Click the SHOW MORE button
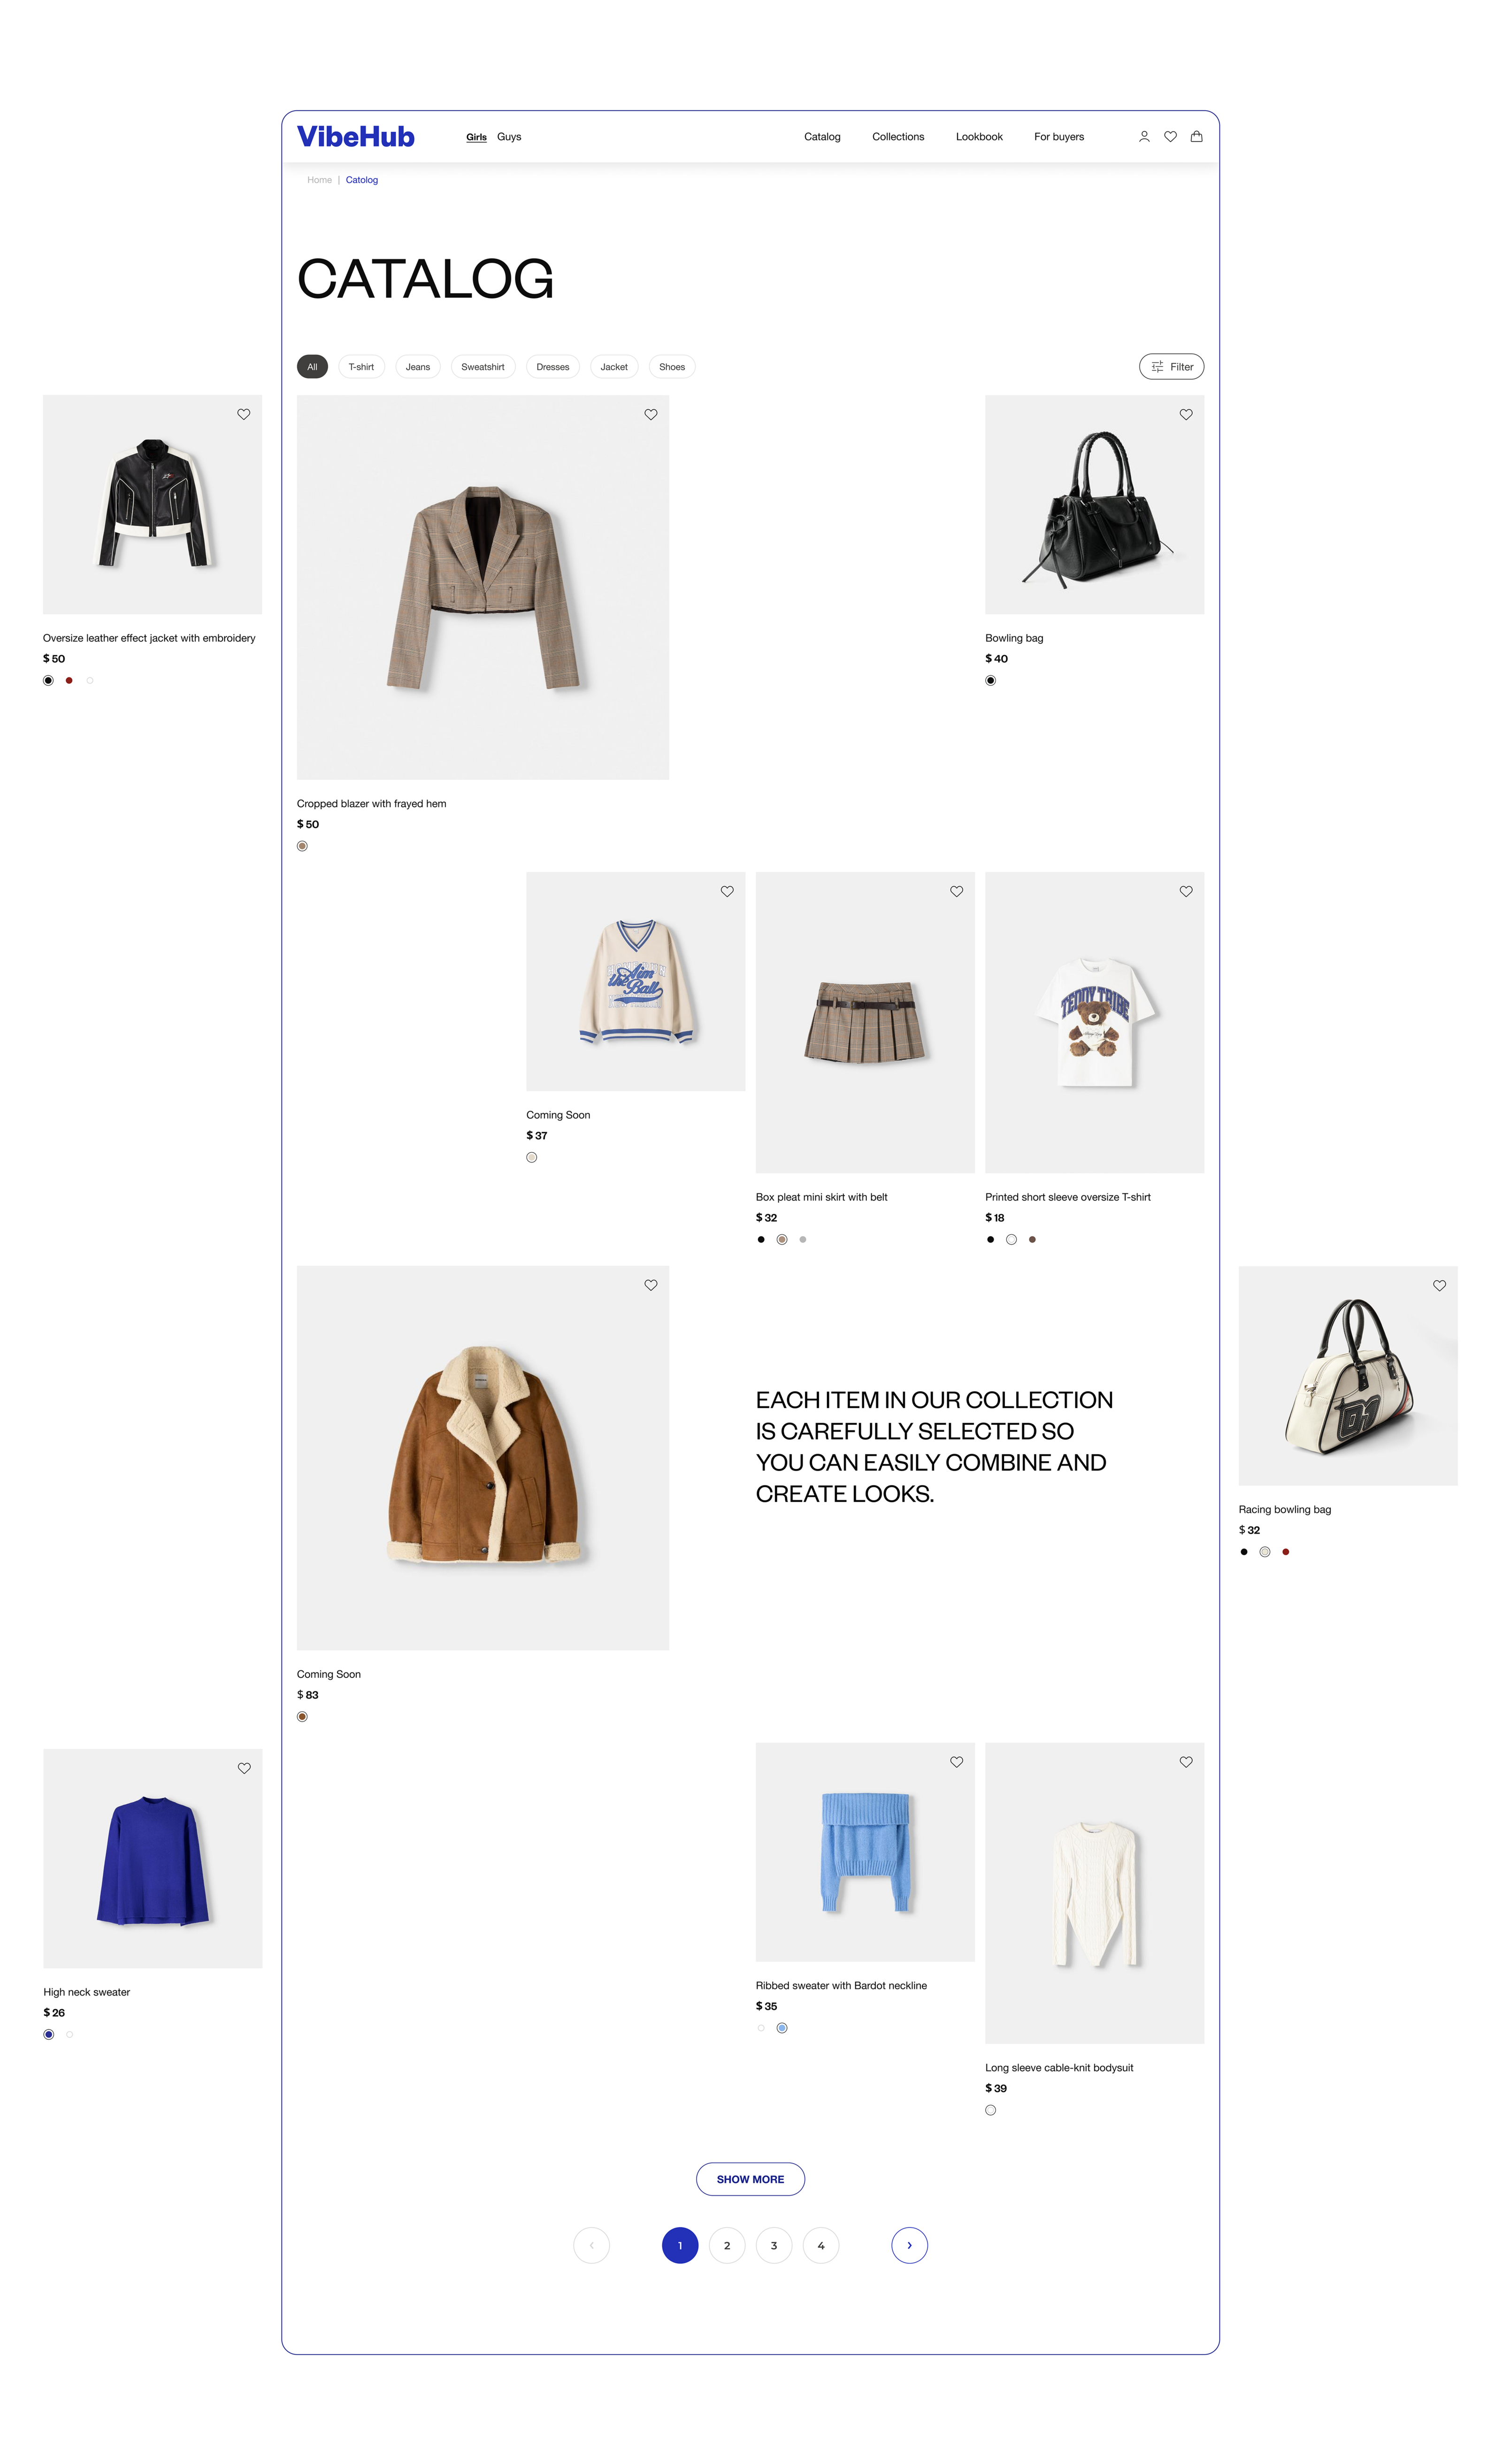 (750, 2179)
